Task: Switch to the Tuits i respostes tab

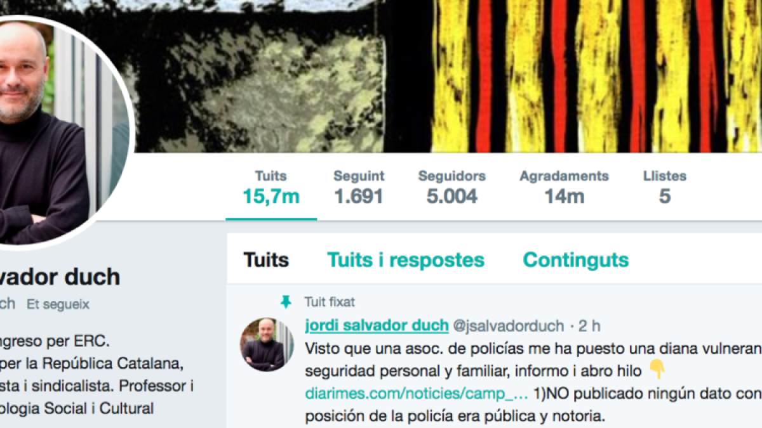Action: click(x=406, y=260)
